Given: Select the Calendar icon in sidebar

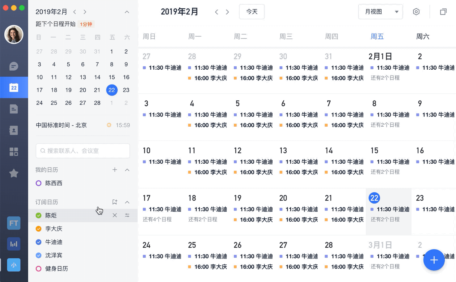Looking at the screenshot, I should click(14, 88).
